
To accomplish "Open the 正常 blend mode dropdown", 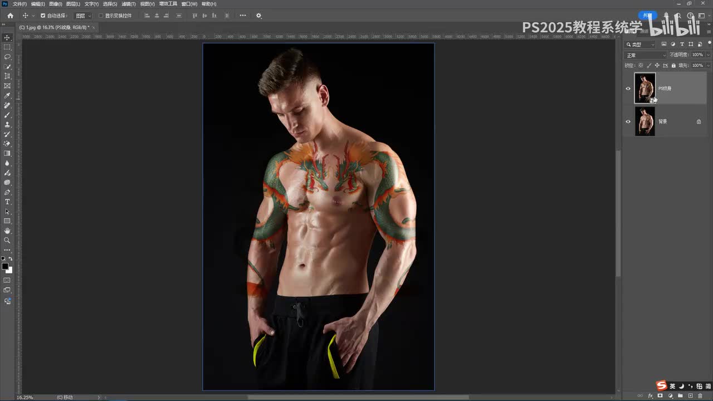I will point(646,55).
